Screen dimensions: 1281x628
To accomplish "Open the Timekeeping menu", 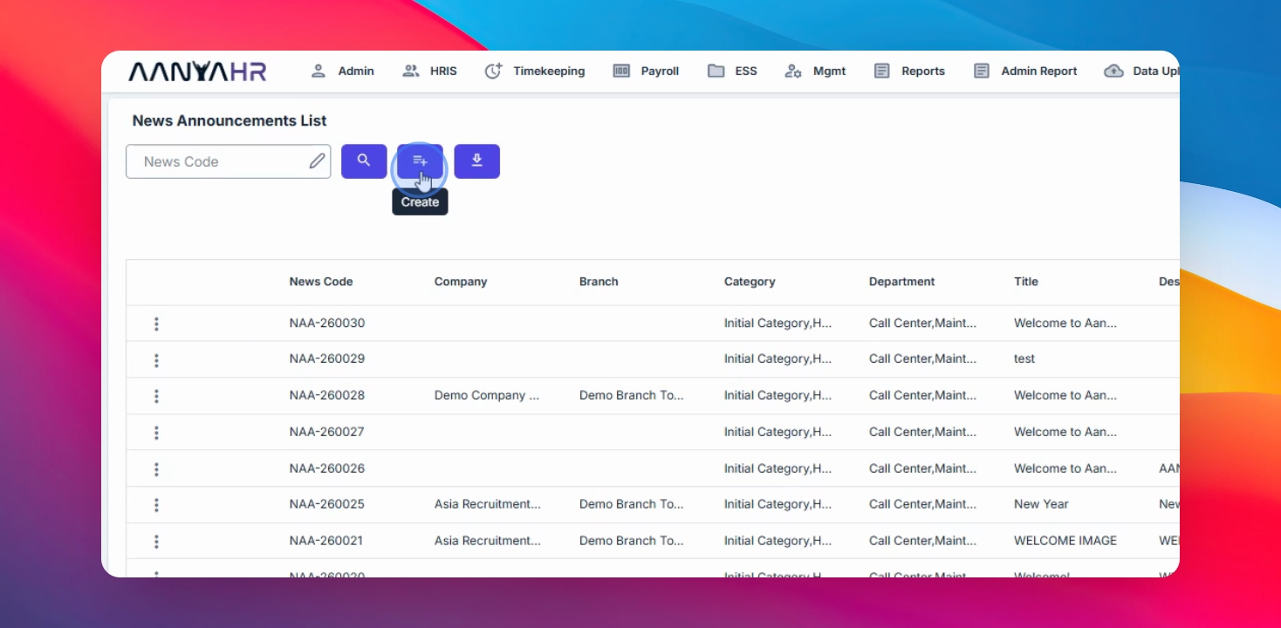I will click(535, 72).
